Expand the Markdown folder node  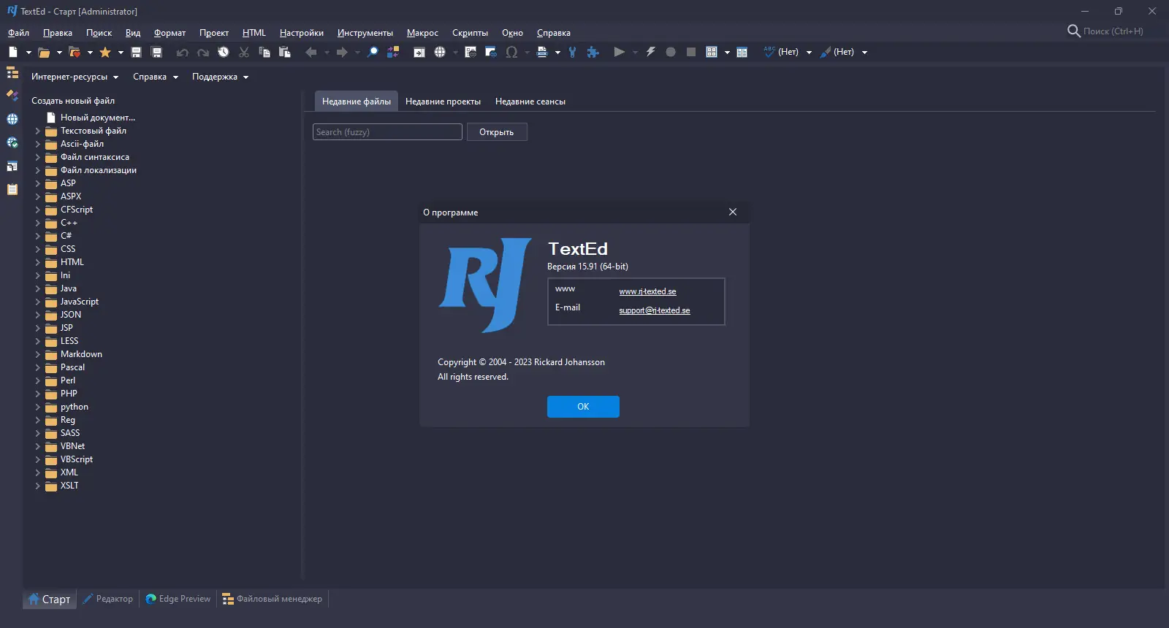point(38,354)
